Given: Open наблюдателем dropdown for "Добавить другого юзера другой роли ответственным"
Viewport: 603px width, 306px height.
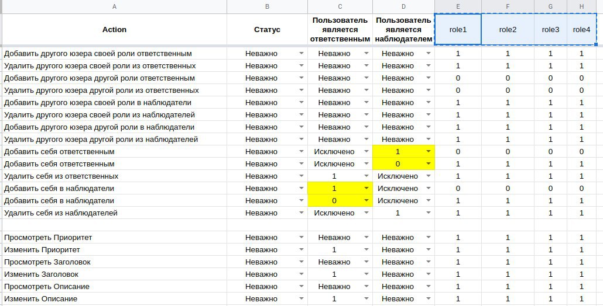Looking at the screenshot, I should pyautogui.click(x=429, y=78).
